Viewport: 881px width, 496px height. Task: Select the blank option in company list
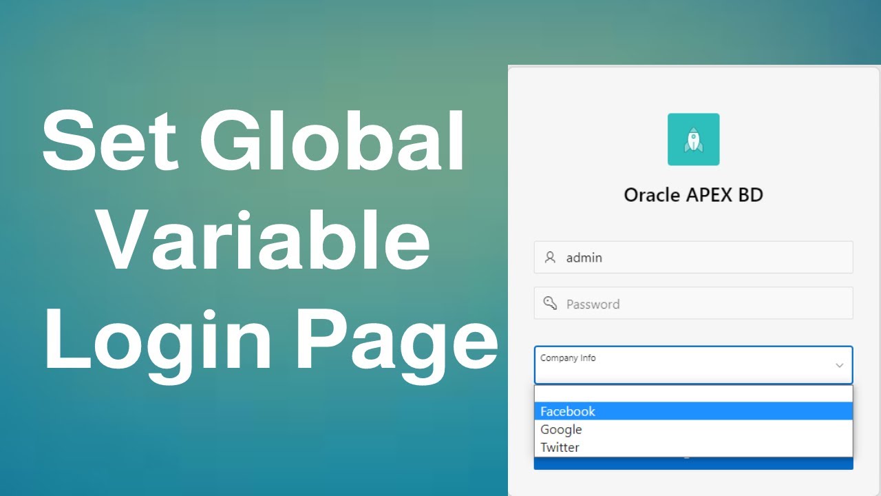tap(693, 394)
